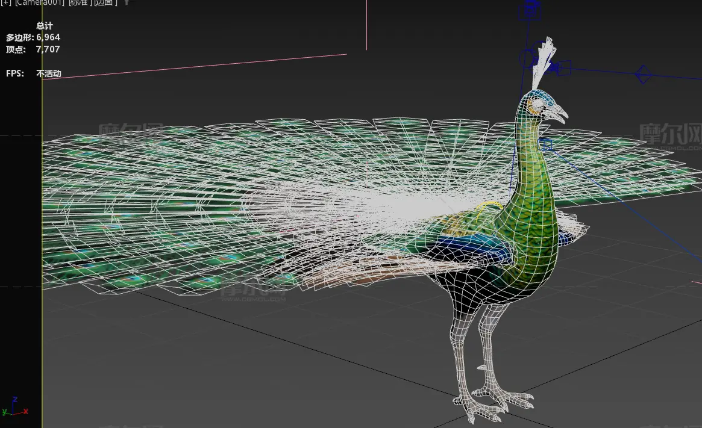The height and width of the screenshot is (428, 702).
Task: Click the 多边形 polygon count statistic
Action: [x=33, y=37]
